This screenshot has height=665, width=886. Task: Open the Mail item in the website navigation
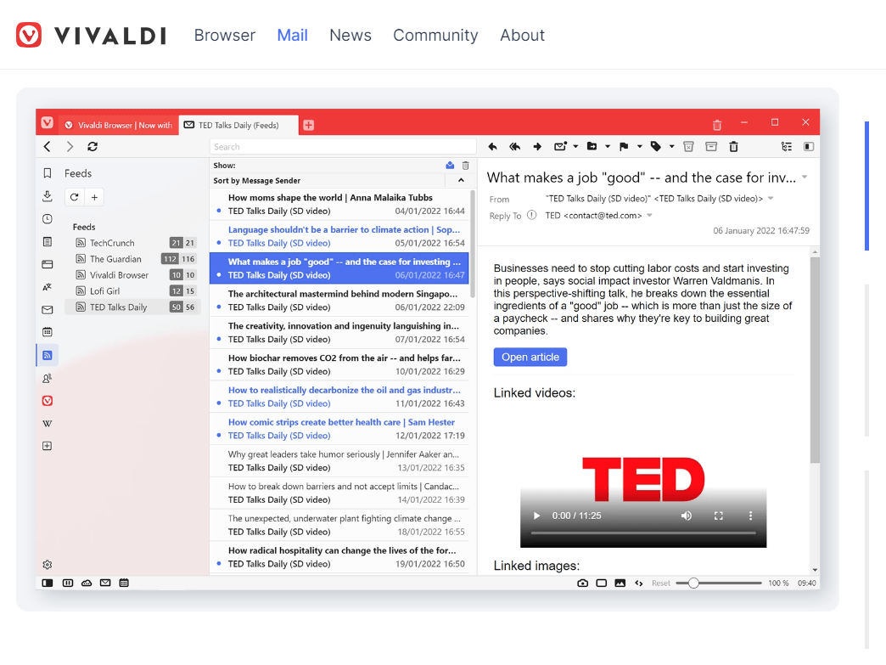292,35
